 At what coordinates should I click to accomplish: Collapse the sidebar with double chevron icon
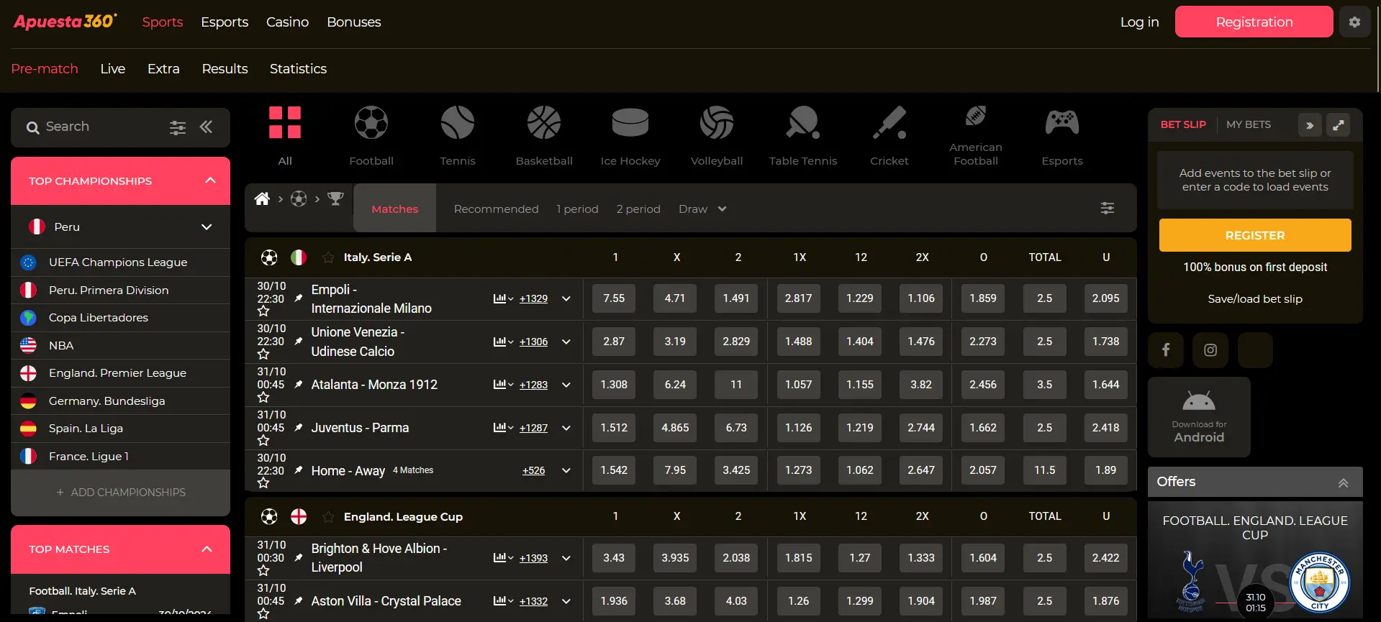point(206,127)
